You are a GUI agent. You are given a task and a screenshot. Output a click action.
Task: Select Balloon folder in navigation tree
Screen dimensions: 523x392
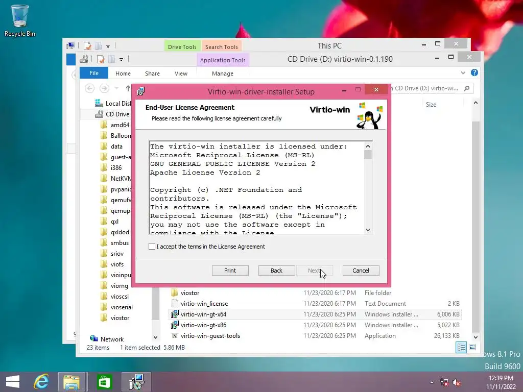116,135
